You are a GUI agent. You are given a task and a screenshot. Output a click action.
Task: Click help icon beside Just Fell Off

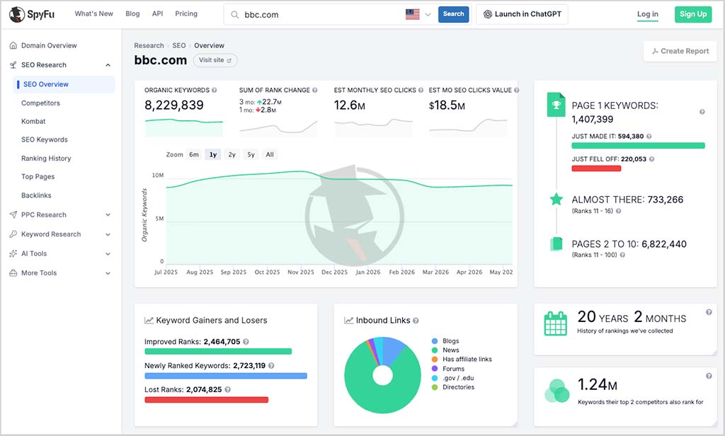[651, 159]
